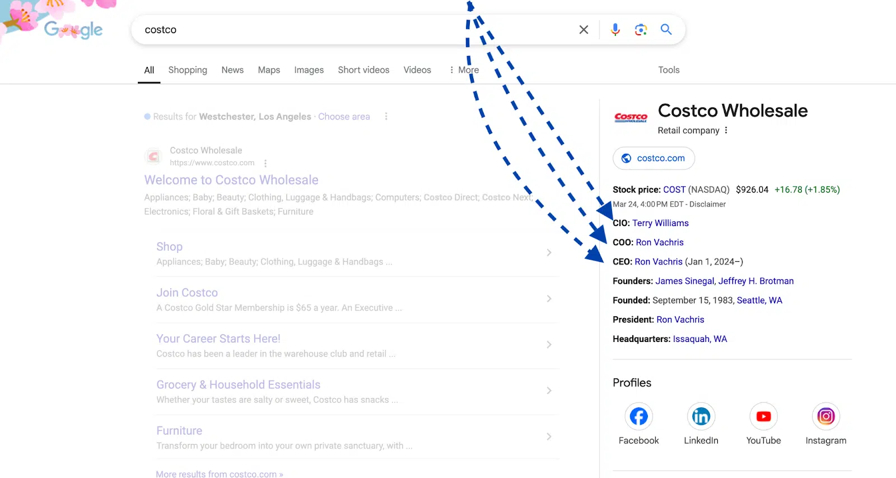Open the Short videos tab
The width and height of the screenshot is (896, 478).
[363, 70]
